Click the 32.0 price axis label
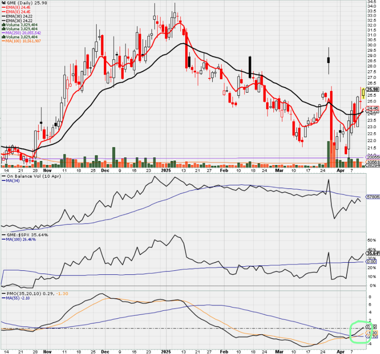 coord(372,25)
